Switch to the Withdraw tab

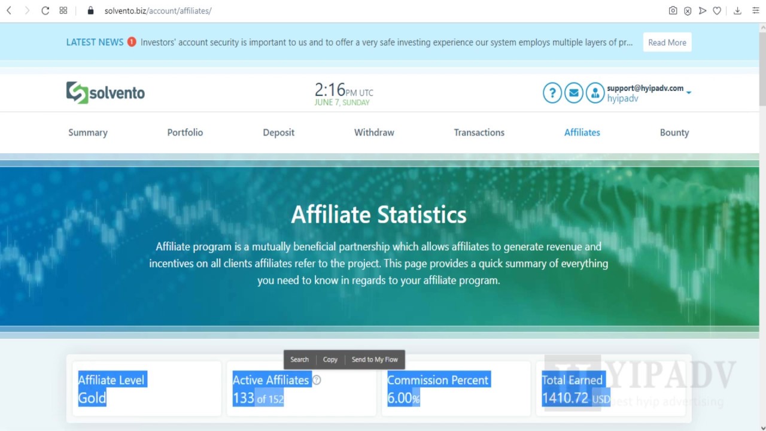pyautogui.click(x=374, y=133)
